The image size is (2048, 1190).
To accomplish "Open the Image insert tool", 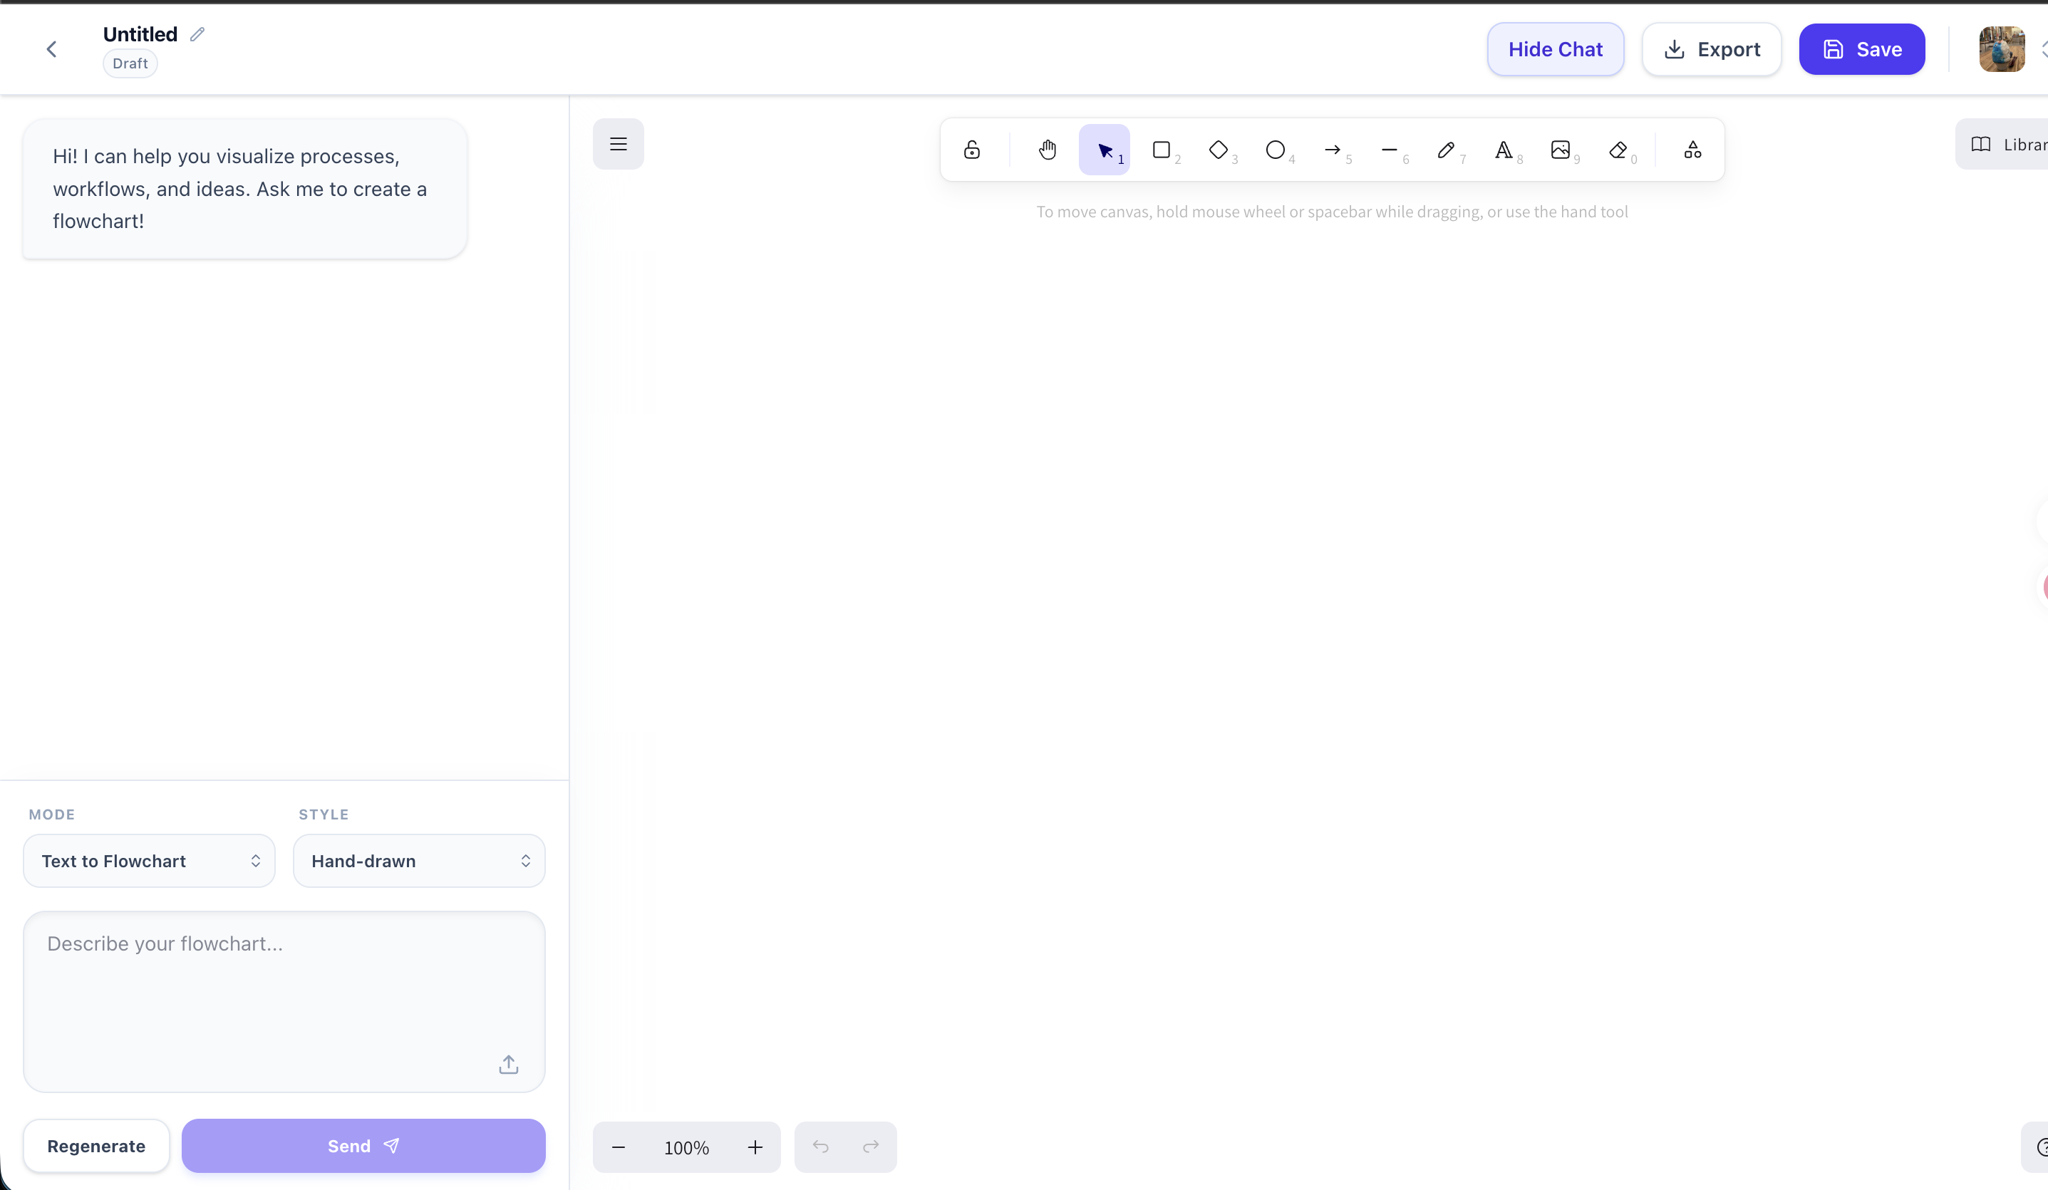I will click(x=1562, y=150).
